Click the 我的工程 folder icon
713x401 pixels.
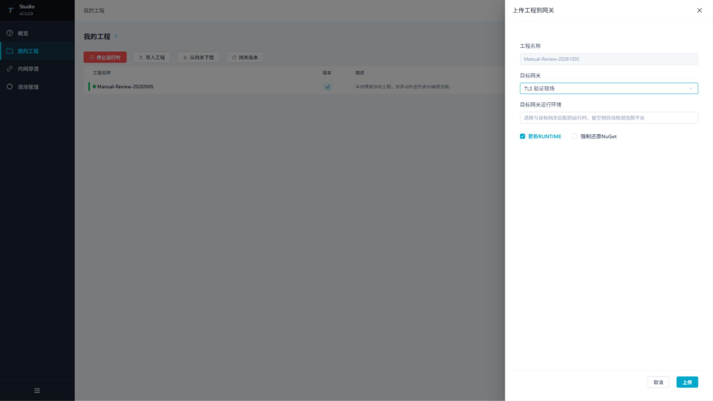tap(10, 51)
